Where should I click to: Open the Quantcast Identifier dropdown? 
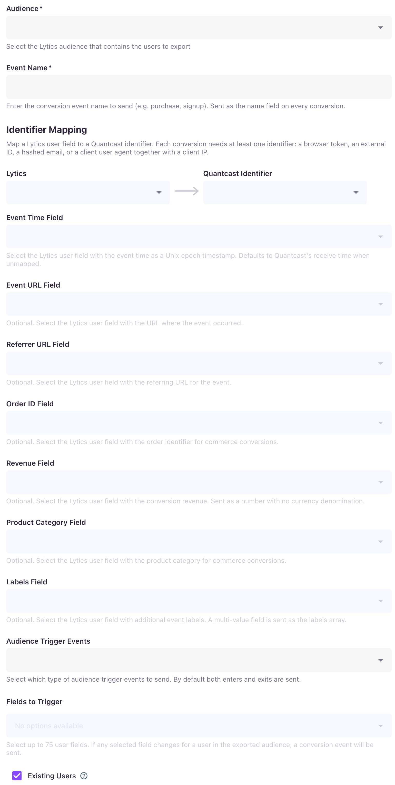(x=285, y=192)
